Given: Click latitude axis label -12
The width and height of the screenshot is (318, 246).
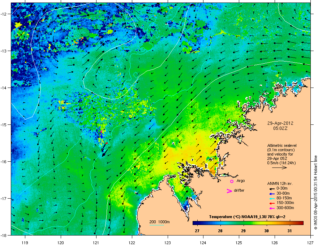Looking at the screenshot, I should [4, 14].
